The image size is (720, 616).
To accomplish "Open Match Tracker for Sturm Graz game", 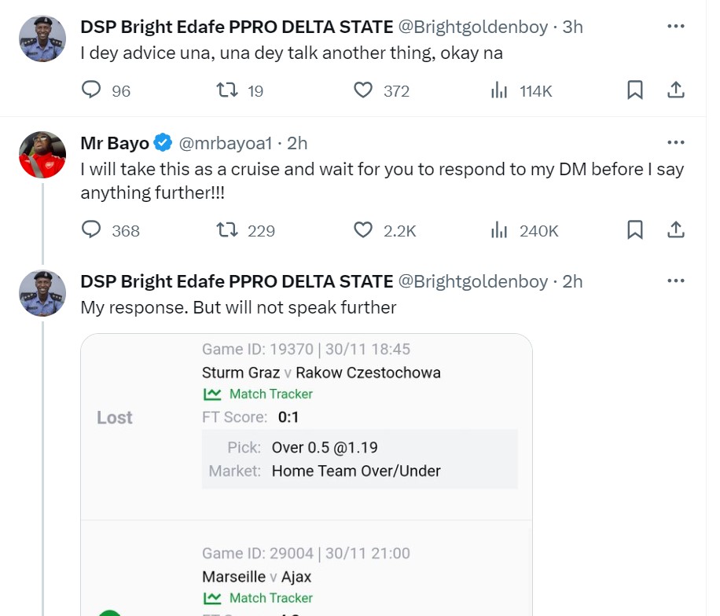I will tap(259, 394).
